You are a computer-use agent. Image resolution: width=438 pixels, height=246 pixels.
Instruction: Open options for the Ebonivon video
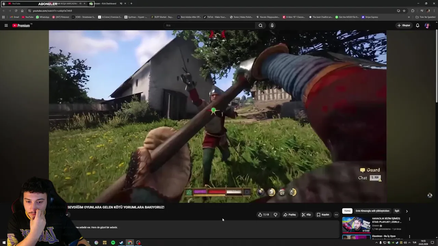pyautogui.click(x=409, y=236)
